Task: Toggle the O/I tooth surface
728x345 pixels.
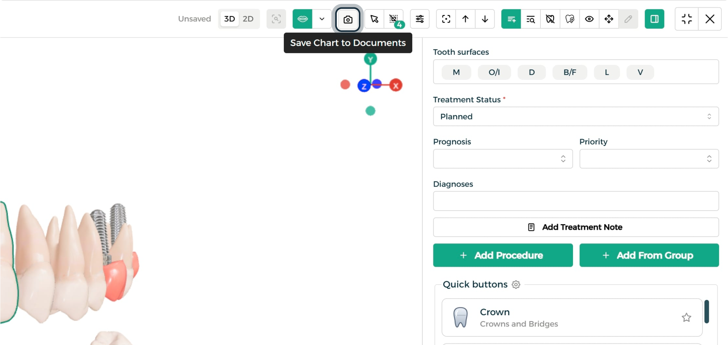Action: tap(494, 72)
